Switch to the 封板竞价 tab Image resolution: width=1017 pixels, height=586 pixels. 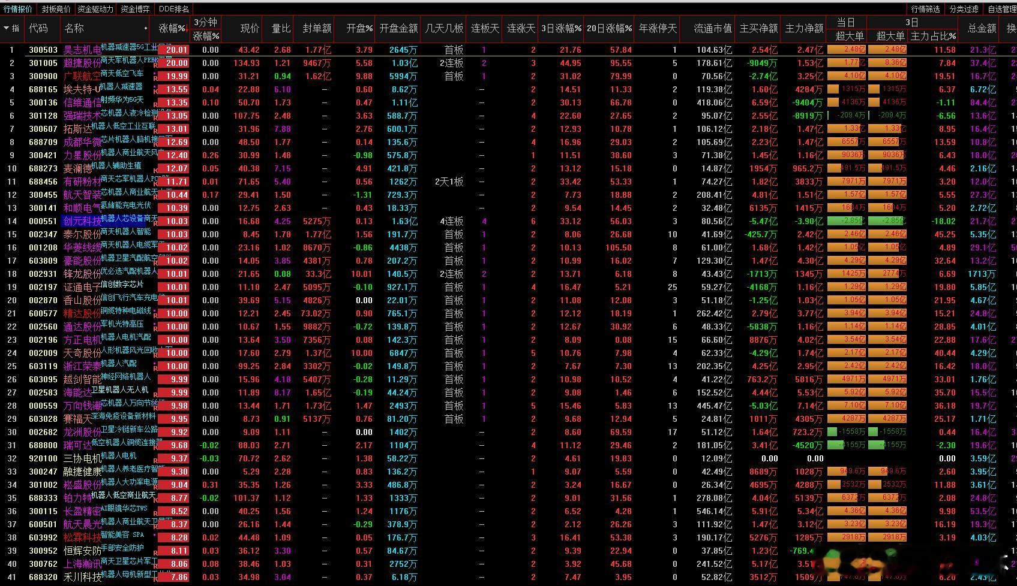[x=56, y=9]
